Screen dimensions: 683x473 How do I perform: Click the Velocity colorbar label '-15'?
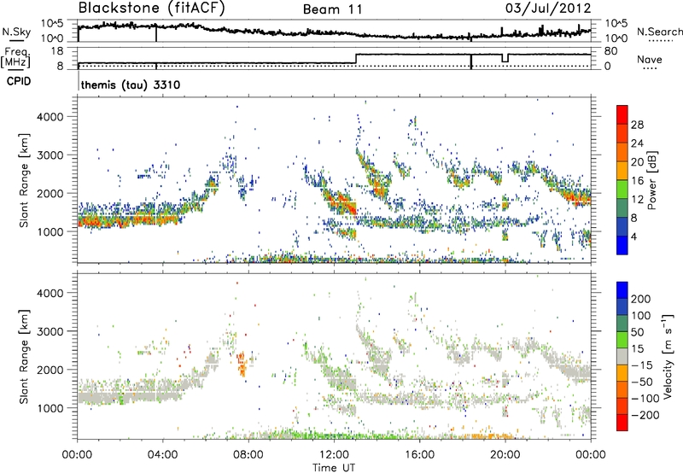click(x=642, y=365)
